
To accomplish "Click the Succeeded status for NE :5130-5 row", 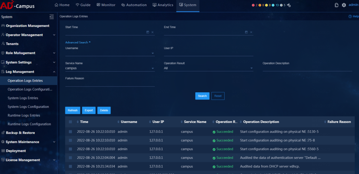I will 223,132.
